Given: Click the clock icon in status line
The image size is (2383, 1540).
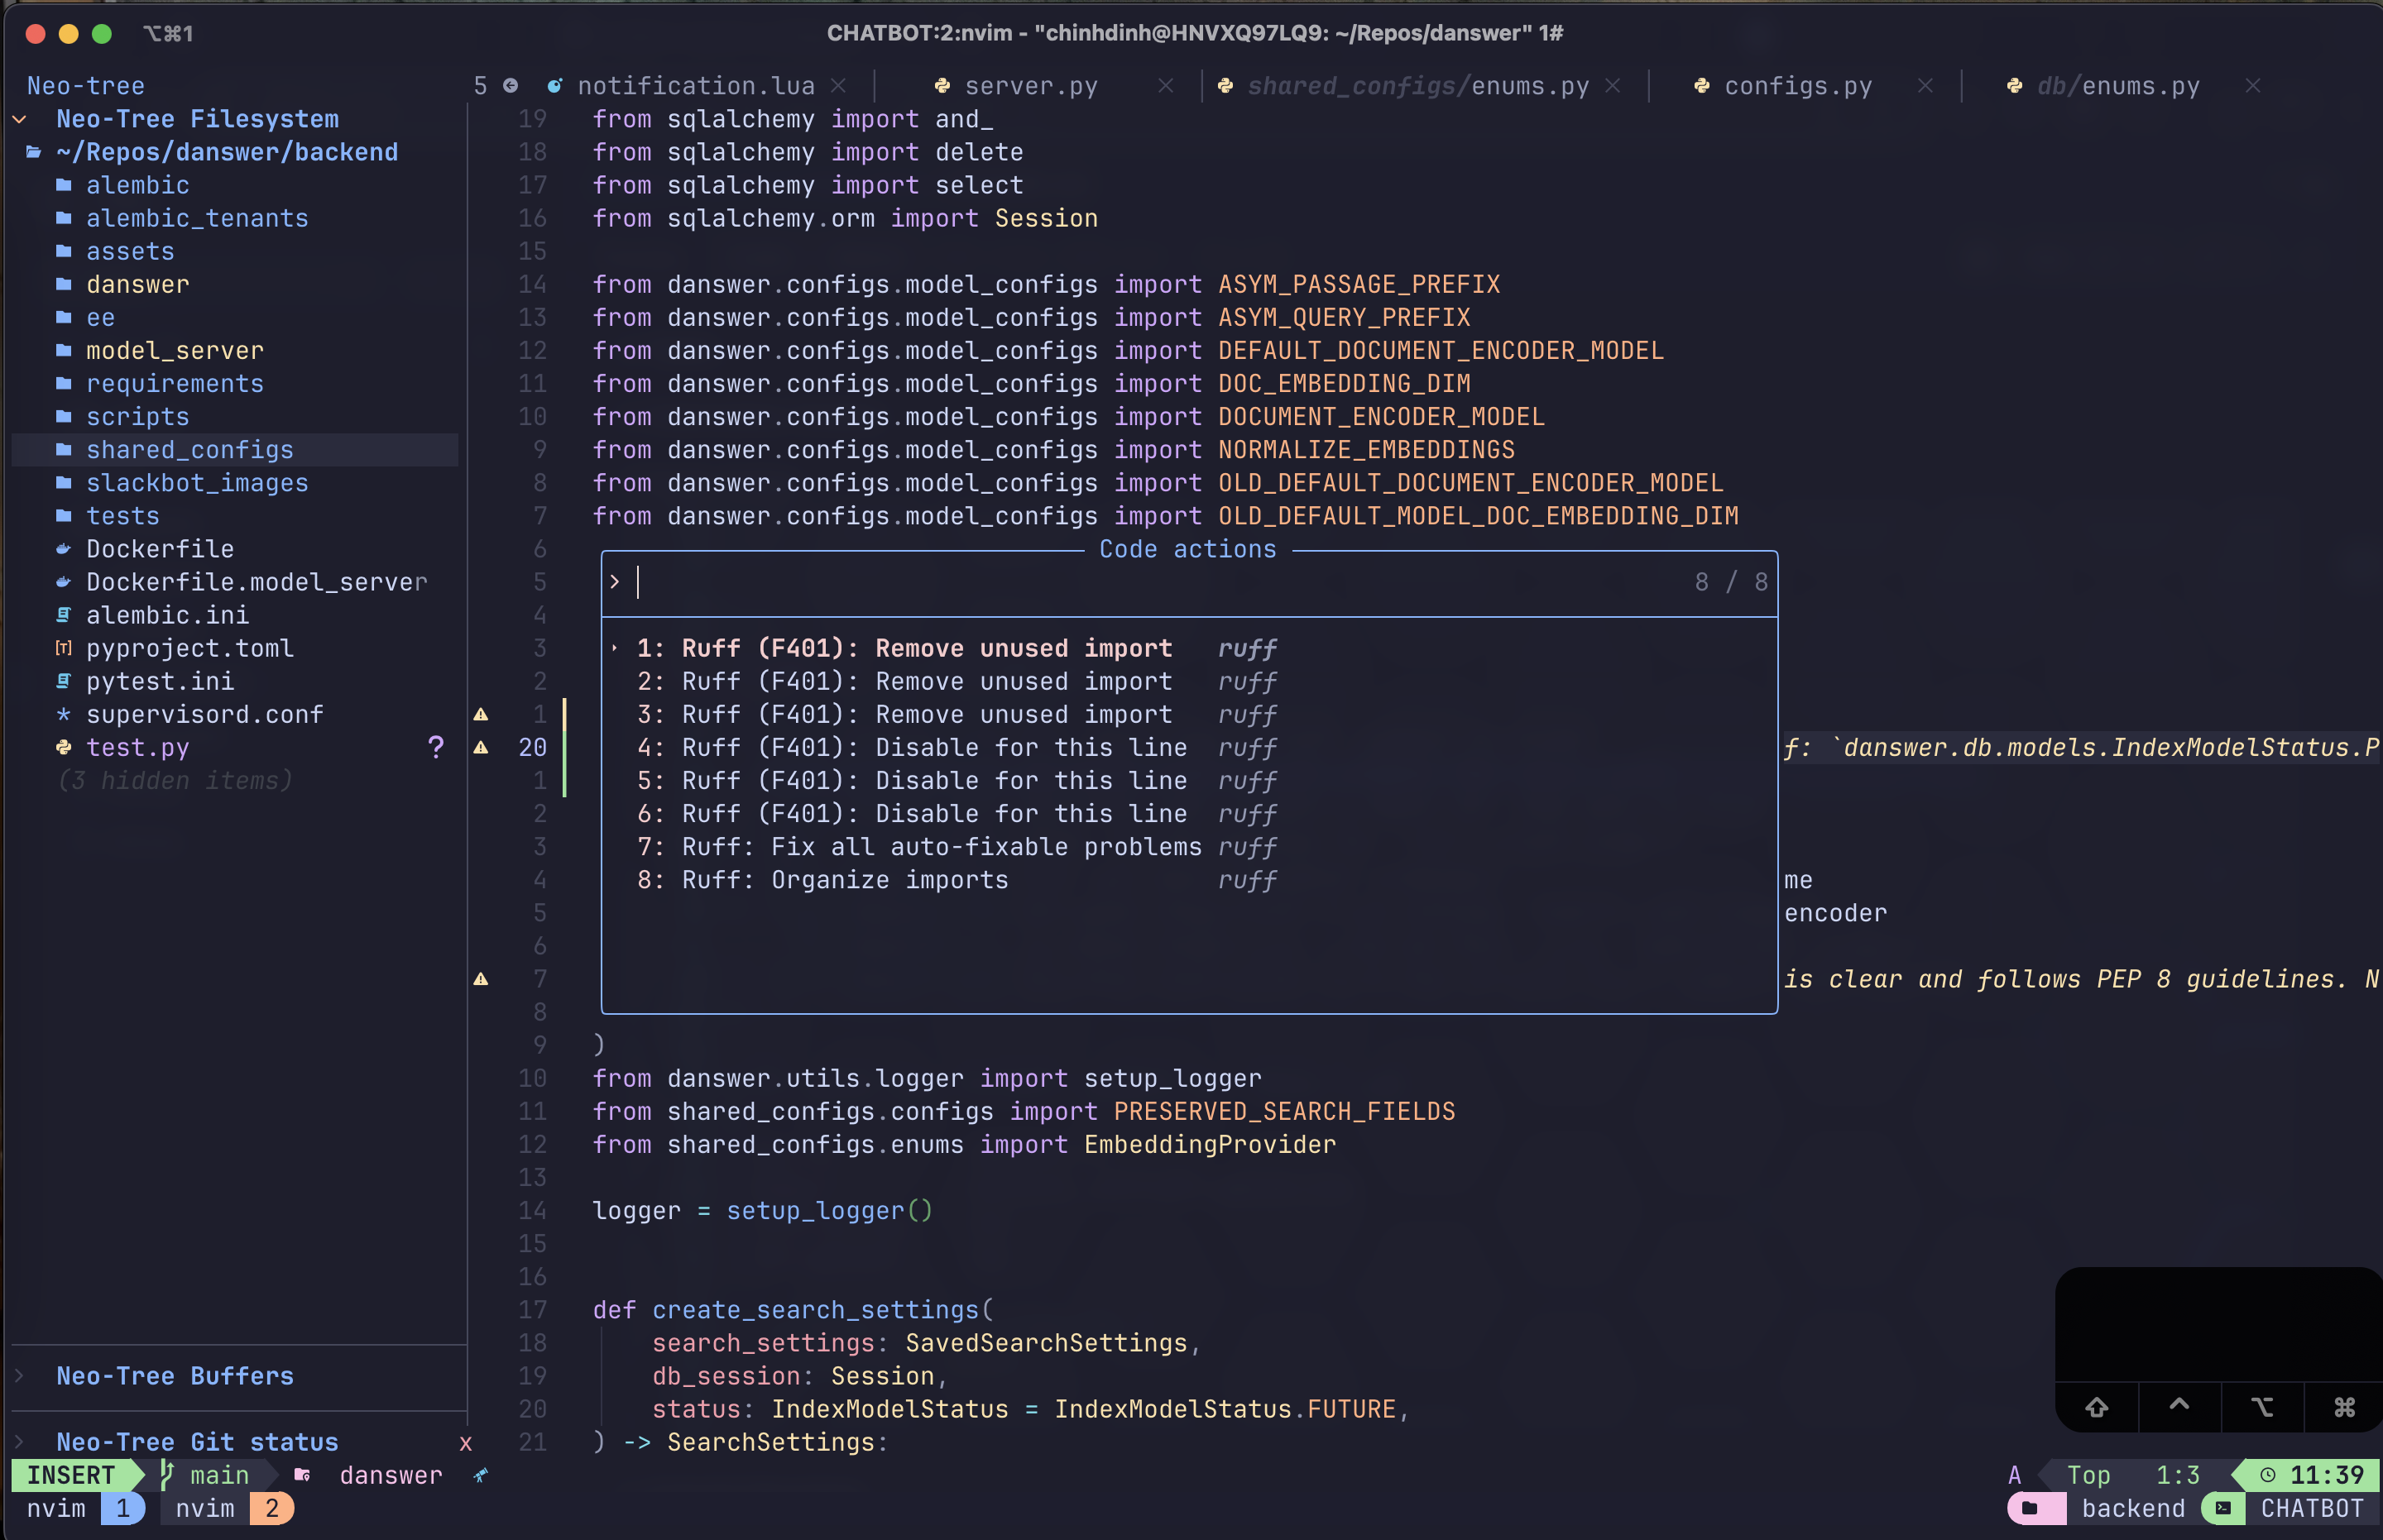Looking at the screenshot, I should coord(2267,1475).
